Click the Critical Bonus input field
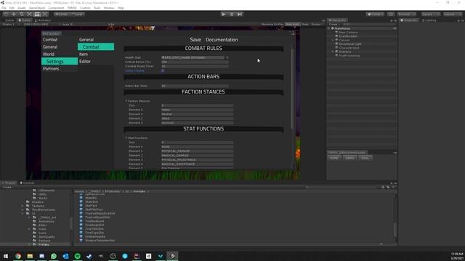This screenshot has width=465, height=261. click(x=195, y=62)
